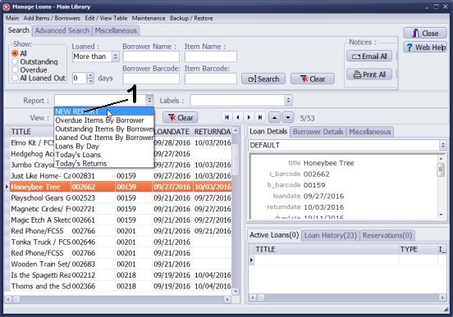The width and height of the screenshot is (453, 317).
Task: Open the Loan History(23) tab
Action: click(x=331, y=235)
